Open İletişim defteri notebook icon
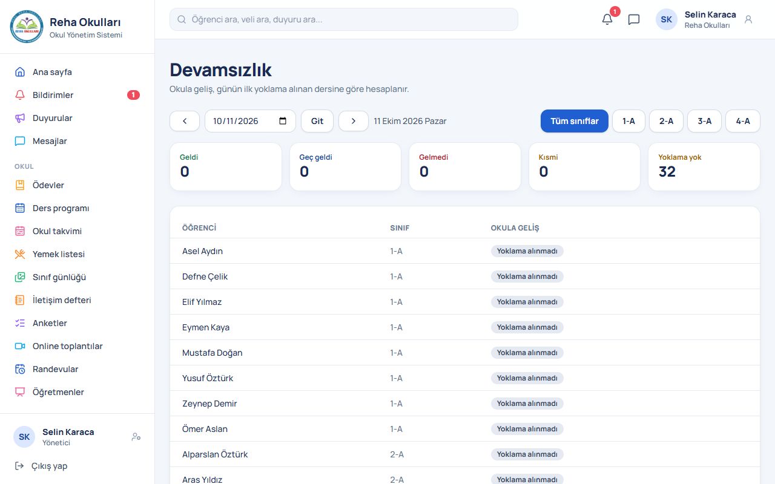This screenshot has width=775, height=484. pos(20,300)
